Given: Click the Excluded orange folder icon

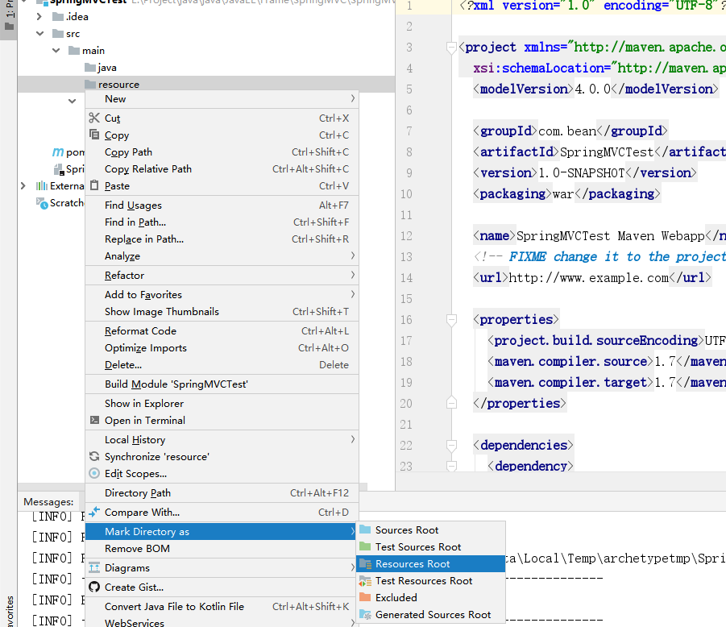Looking at the screenshot, I should [x=365, y=597].
